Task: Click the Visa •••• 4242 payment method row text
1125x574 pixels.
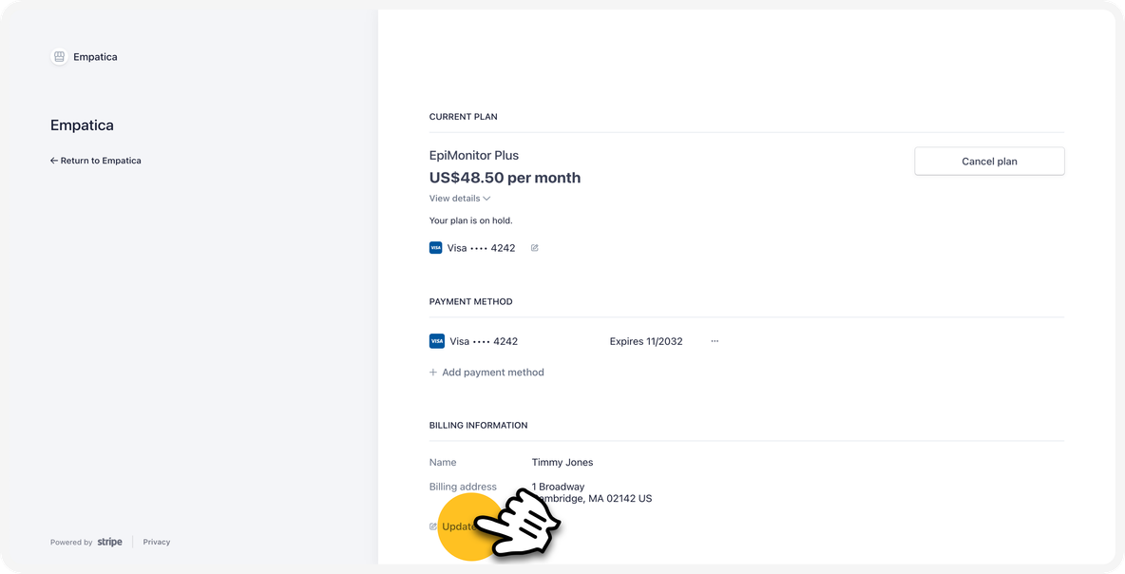Action: pyautogui.click(x=484, y=341)
